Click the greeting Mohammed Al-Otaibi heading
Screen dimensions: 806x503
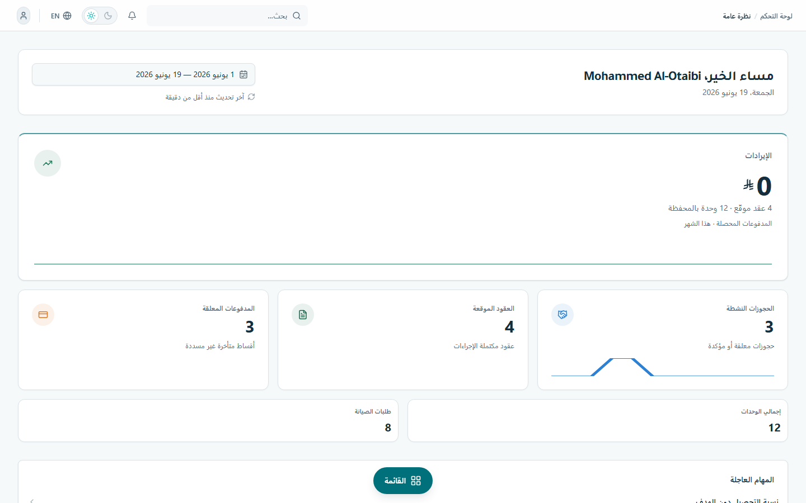[x=678, y=75]
